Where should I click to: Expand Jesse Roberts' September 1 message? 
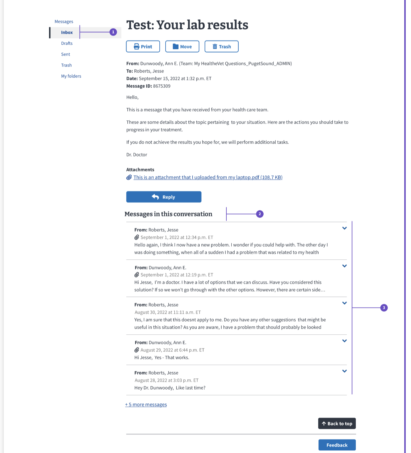(345, 228)
